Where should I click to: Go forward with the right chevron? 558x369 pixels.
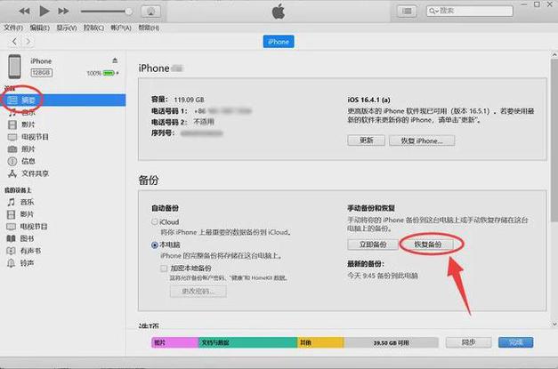28,42
